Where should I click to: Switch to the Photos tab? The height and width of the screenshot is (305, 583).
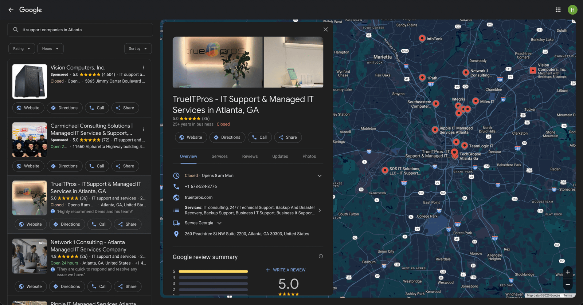click(x=309, y=157)
